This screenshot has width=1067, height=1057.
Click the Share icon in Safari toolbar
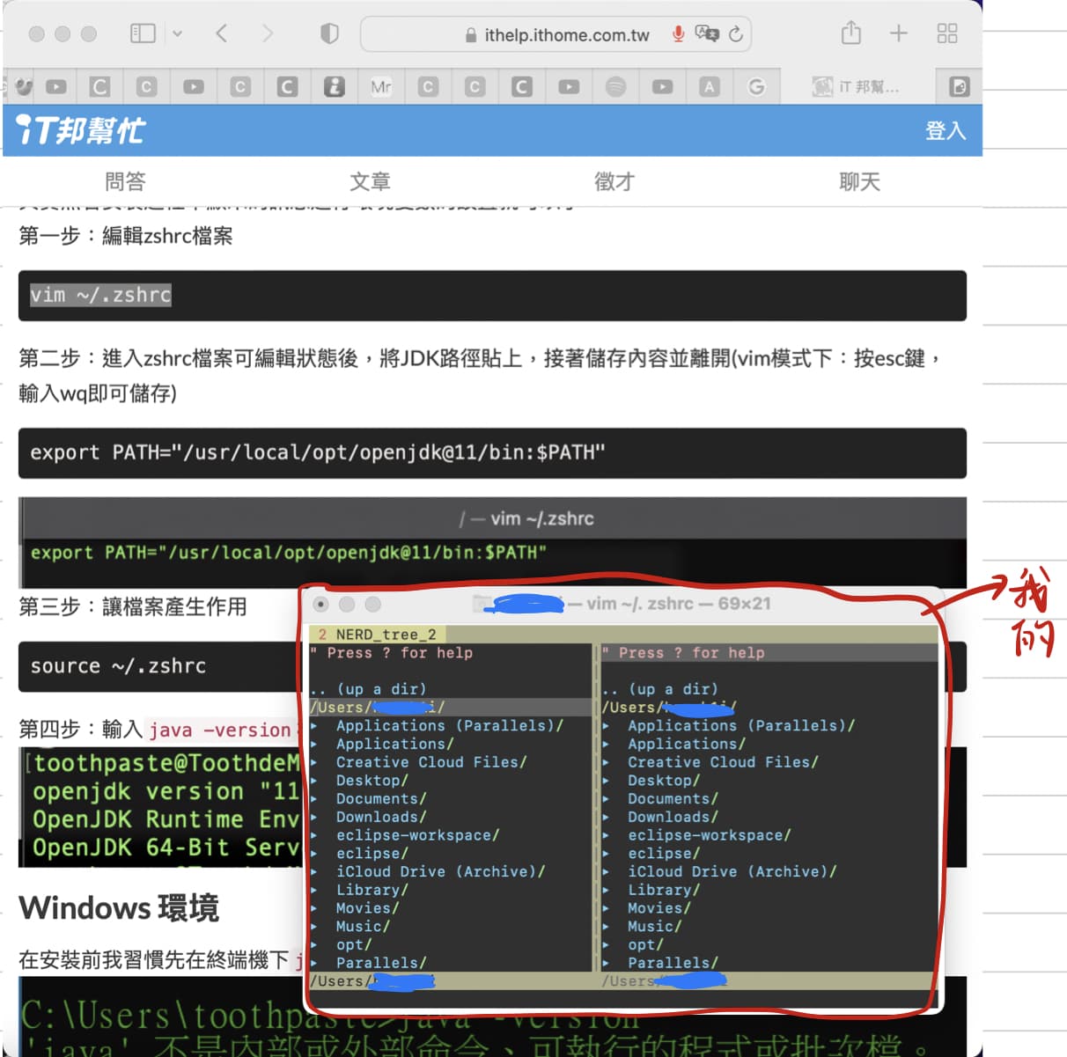click(850, 33)
